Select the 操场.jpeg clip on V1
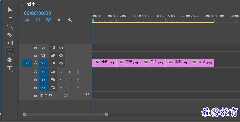The width and height of the screenshot is (240, 122). tap(177, 63)
